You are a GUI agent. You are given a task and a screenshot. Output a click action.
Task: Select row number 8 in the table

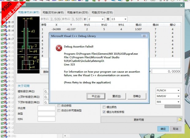tap(42, 56)
